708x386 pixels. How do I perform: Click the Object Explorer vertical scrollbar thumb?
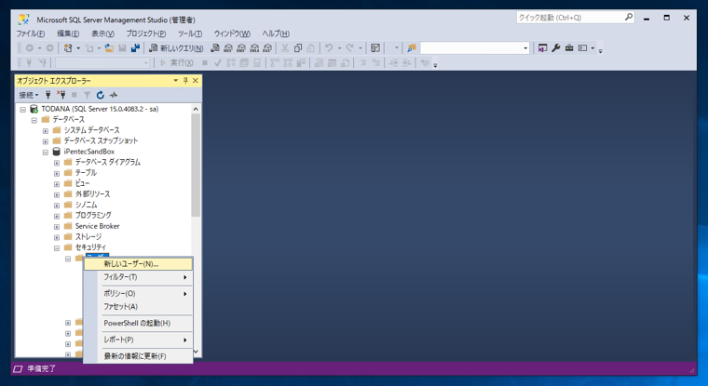click(196, 165)
